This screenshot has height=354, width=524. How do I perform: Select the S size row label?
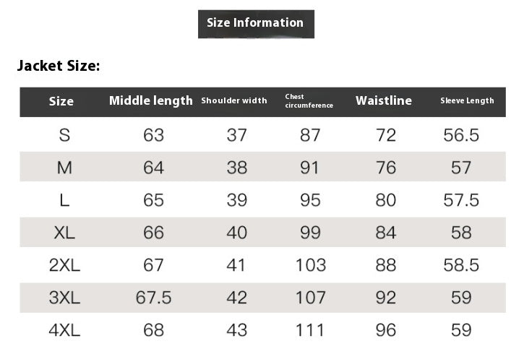pos(64,135)
